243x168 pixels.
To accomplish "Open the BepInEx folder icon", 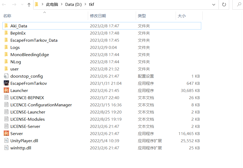I will tap(6, 33).
